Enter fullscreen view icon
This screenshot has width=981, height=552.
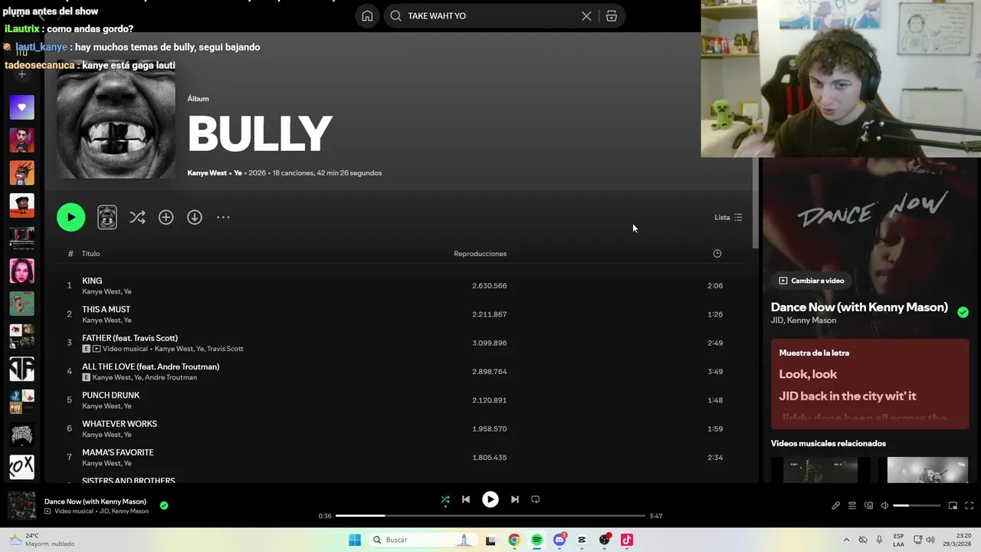pyautogui.click(x=969, y=506)
